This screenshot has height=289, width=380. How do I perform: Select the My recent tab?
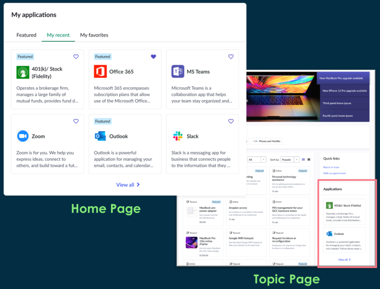tap(58, 35)
